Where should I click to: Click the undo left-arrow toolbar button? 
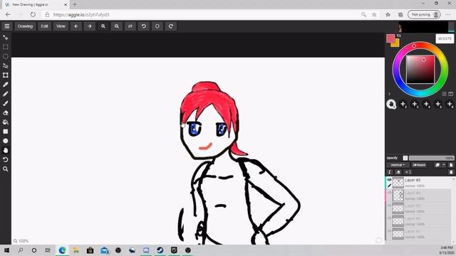coord(76,26)
